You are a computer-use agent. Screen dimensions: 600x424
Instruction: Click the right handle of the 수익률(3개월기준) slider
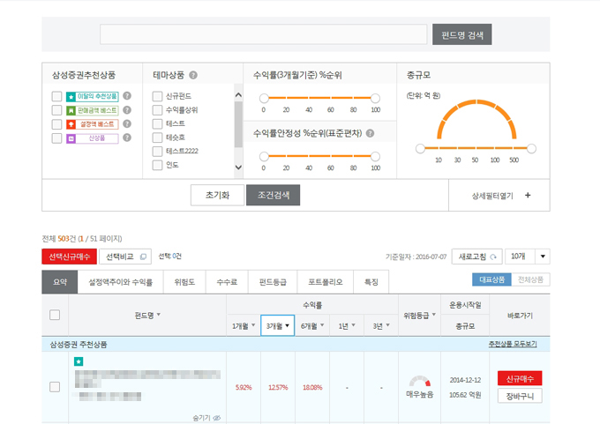point(375,98)
